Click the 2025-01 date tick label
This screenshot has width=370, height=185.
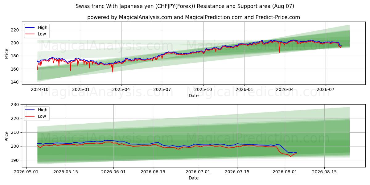coord(81,90)
